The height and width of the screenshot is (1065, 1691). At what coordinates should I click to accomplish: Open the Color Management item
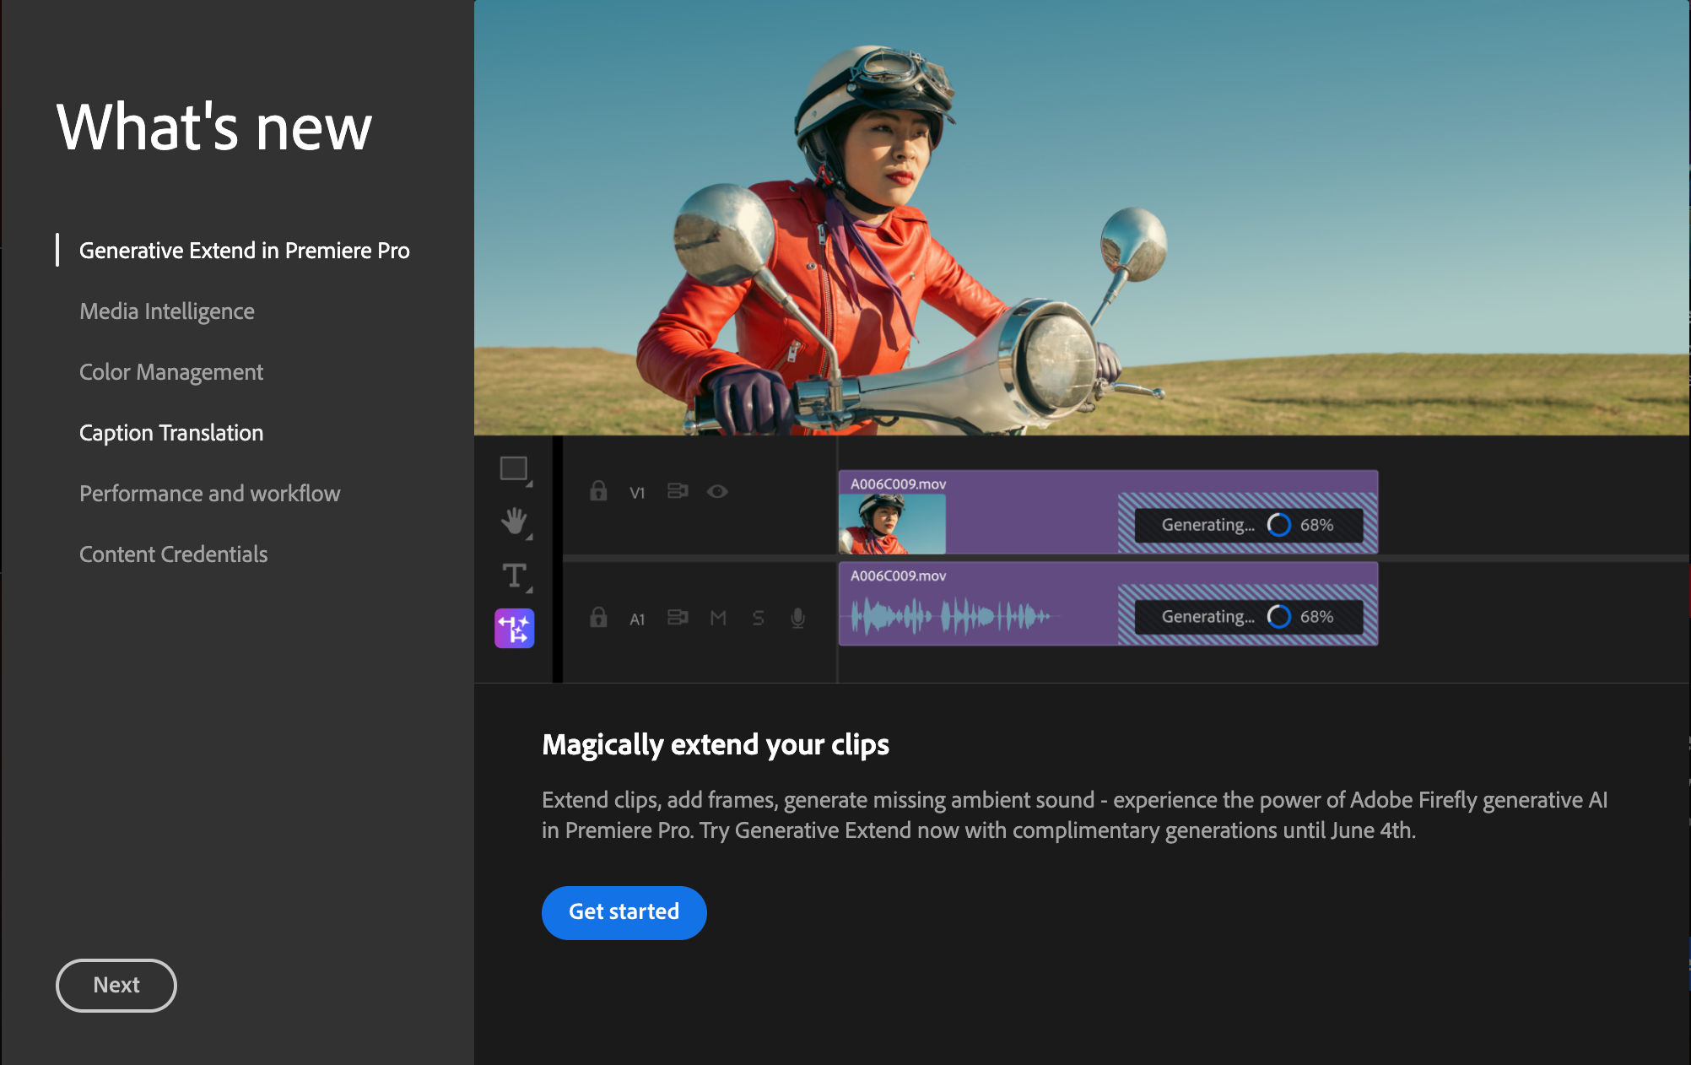[x=171, y=372]
